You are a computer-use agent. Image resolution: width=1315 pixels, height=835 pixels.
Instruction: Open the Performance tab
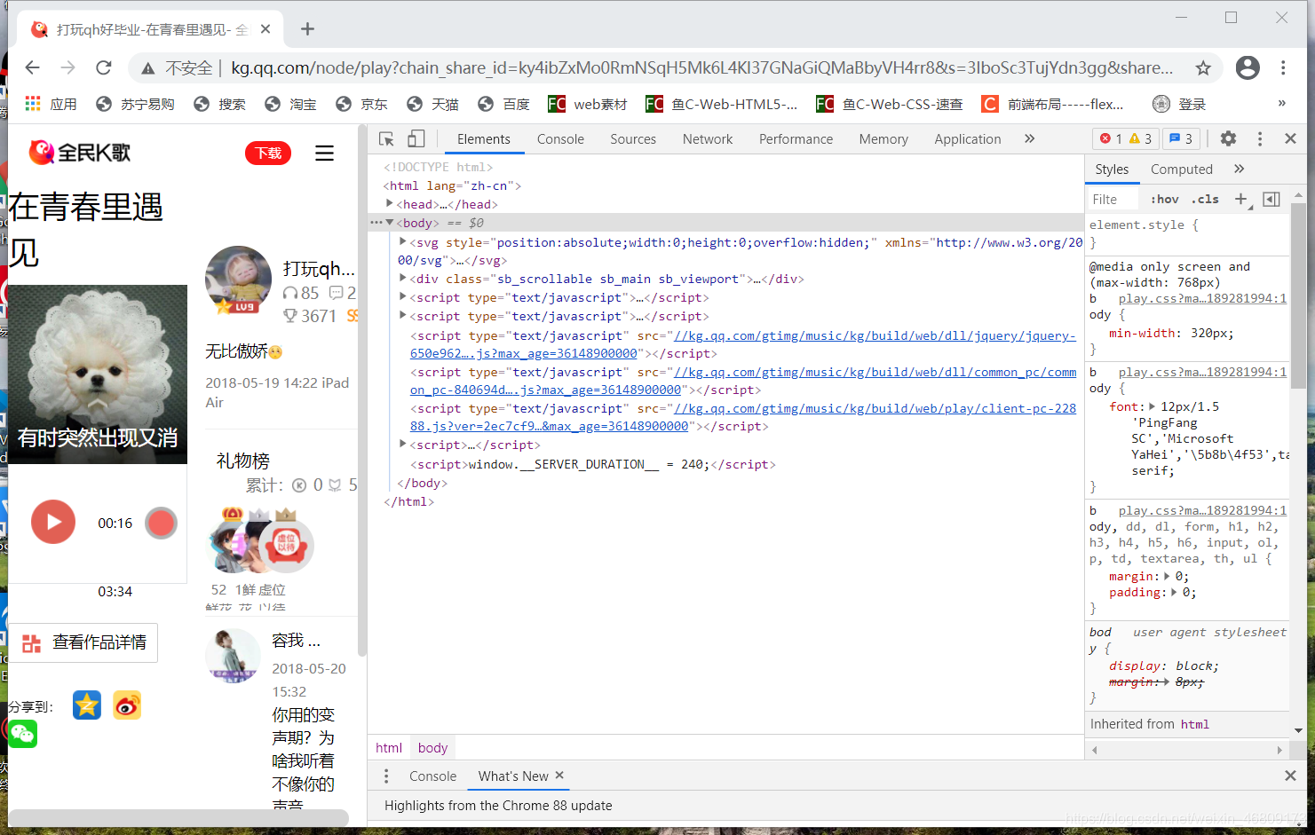tap(796, 138)
